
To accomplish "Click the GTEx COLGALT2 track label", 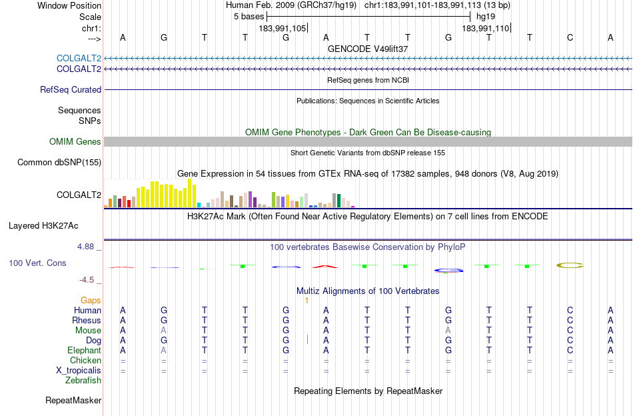I will click(79, 195).
